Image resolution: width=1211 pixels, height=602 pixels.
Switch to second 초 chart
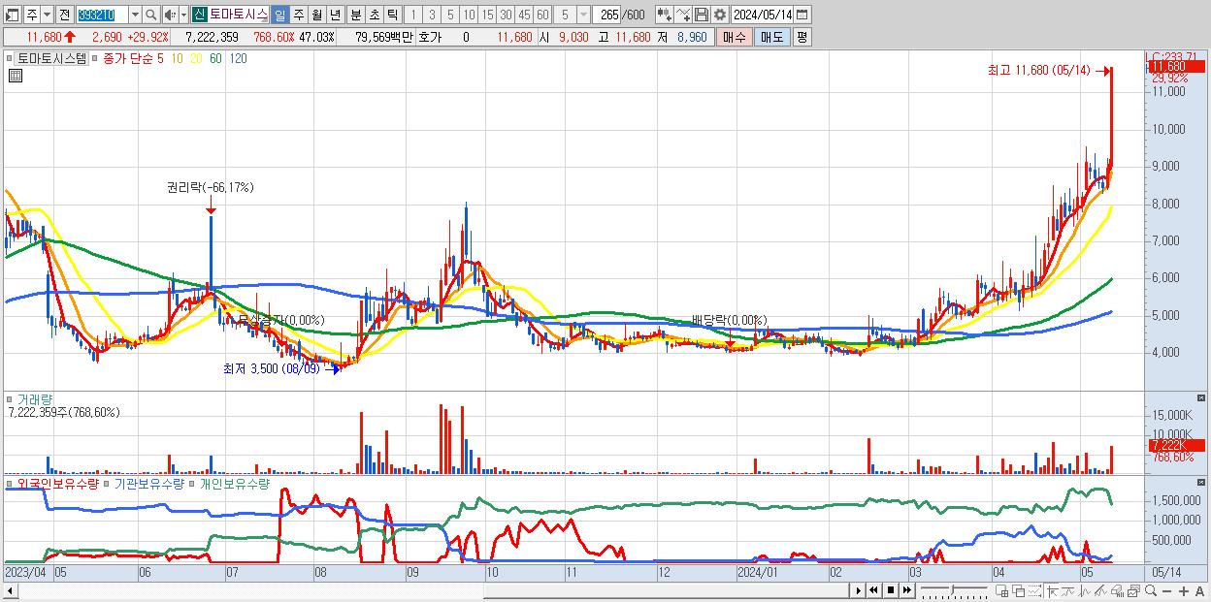(x=374, y=15)
